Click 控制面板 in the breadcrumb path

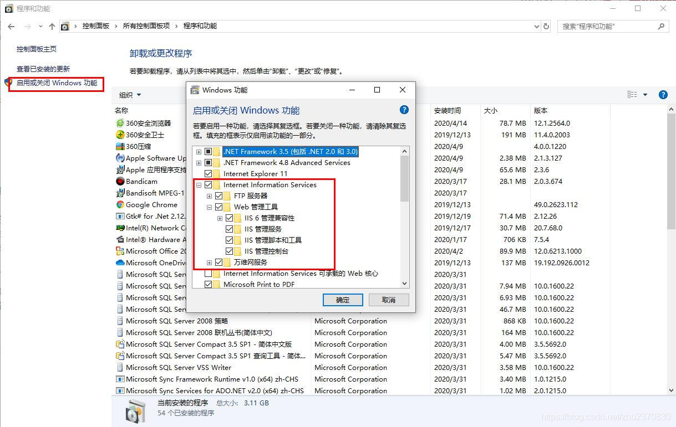click(x=96, y=26)
